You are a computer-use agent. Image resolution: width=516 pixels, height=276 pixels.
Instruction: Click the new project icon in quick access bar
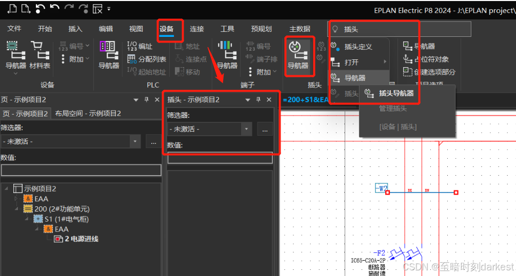(12, 9)
